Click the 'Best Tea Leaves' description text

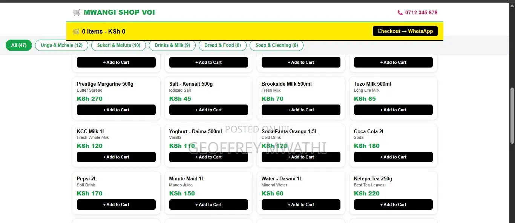click(x=369, y=185)
